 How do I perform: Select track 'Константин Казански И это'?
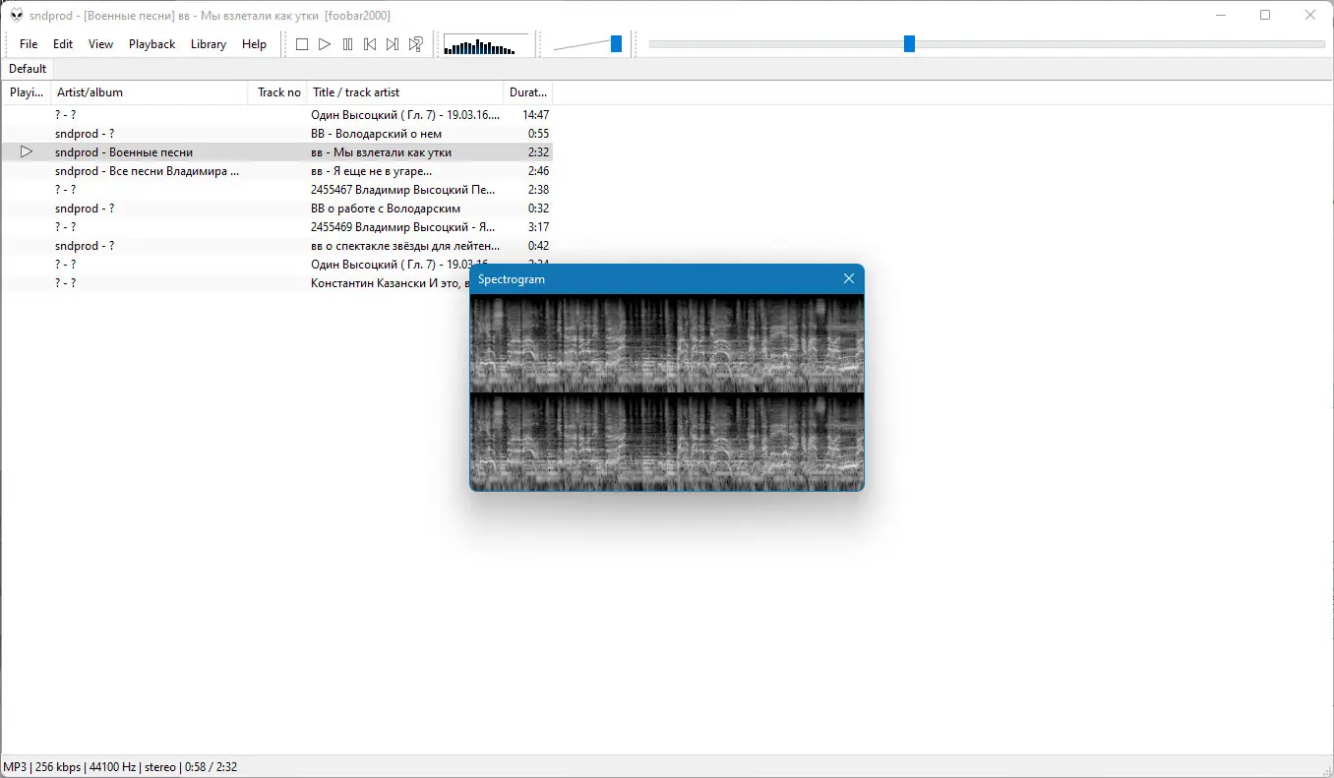point(390,283)
